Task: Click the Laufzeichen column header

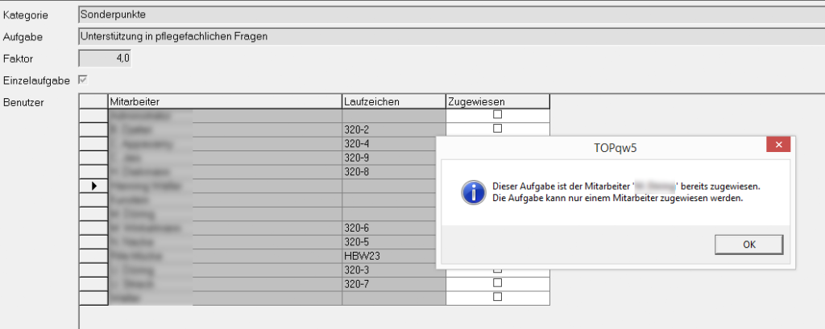Action: (393, 101)
